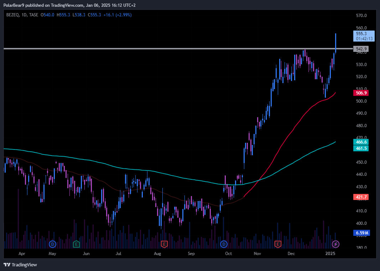Click the 421.7 red price label

pyautogui.click(x=361, y=197)
